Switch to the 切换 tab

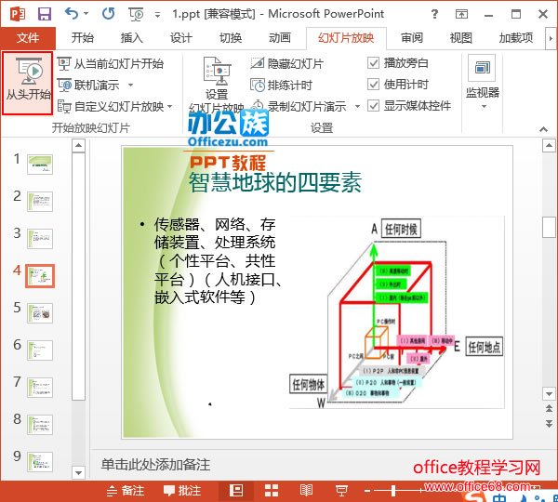click(231, 38)
